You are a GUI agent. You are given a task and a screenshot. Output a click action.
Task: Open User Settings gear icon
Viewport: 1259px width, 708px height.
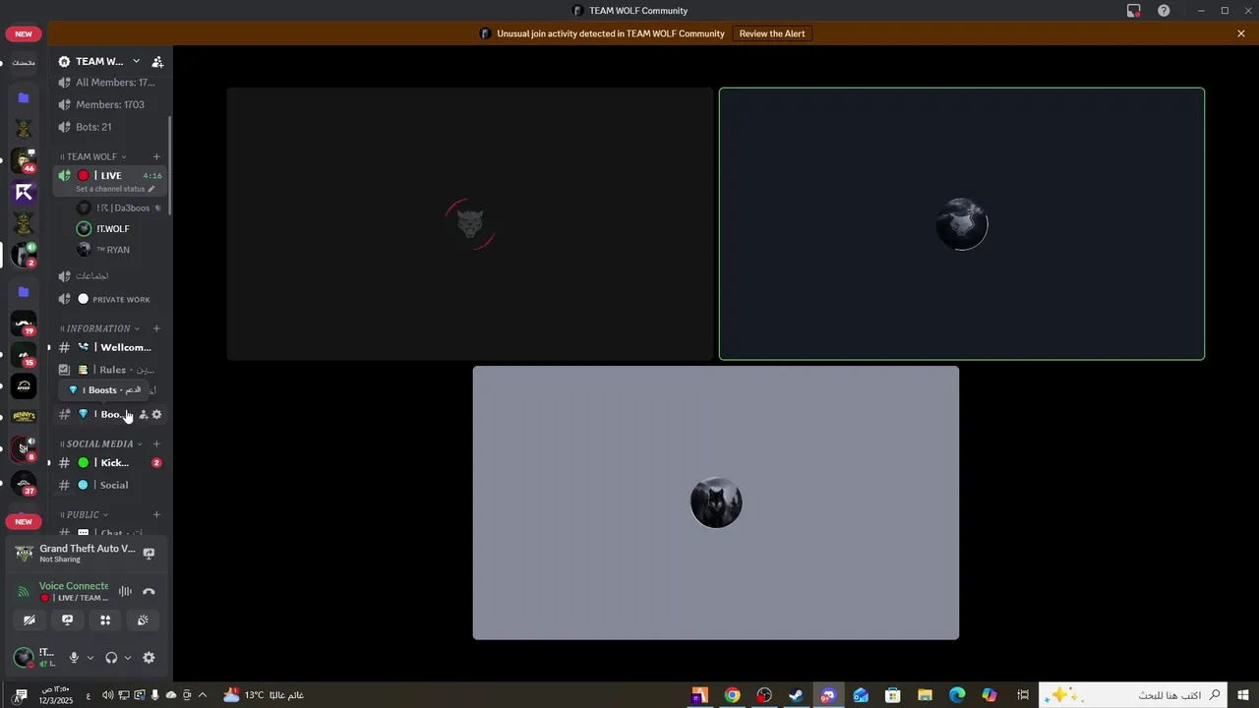pyautogui.click(x=149, y=658)
